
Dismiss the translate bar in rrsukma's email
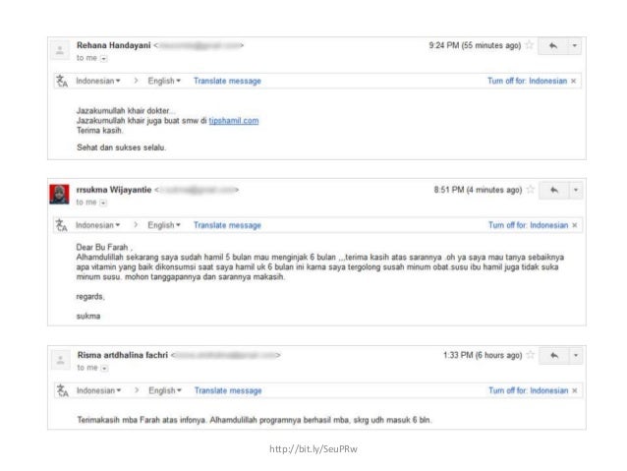pyautogui.click(x=574, y=225)
